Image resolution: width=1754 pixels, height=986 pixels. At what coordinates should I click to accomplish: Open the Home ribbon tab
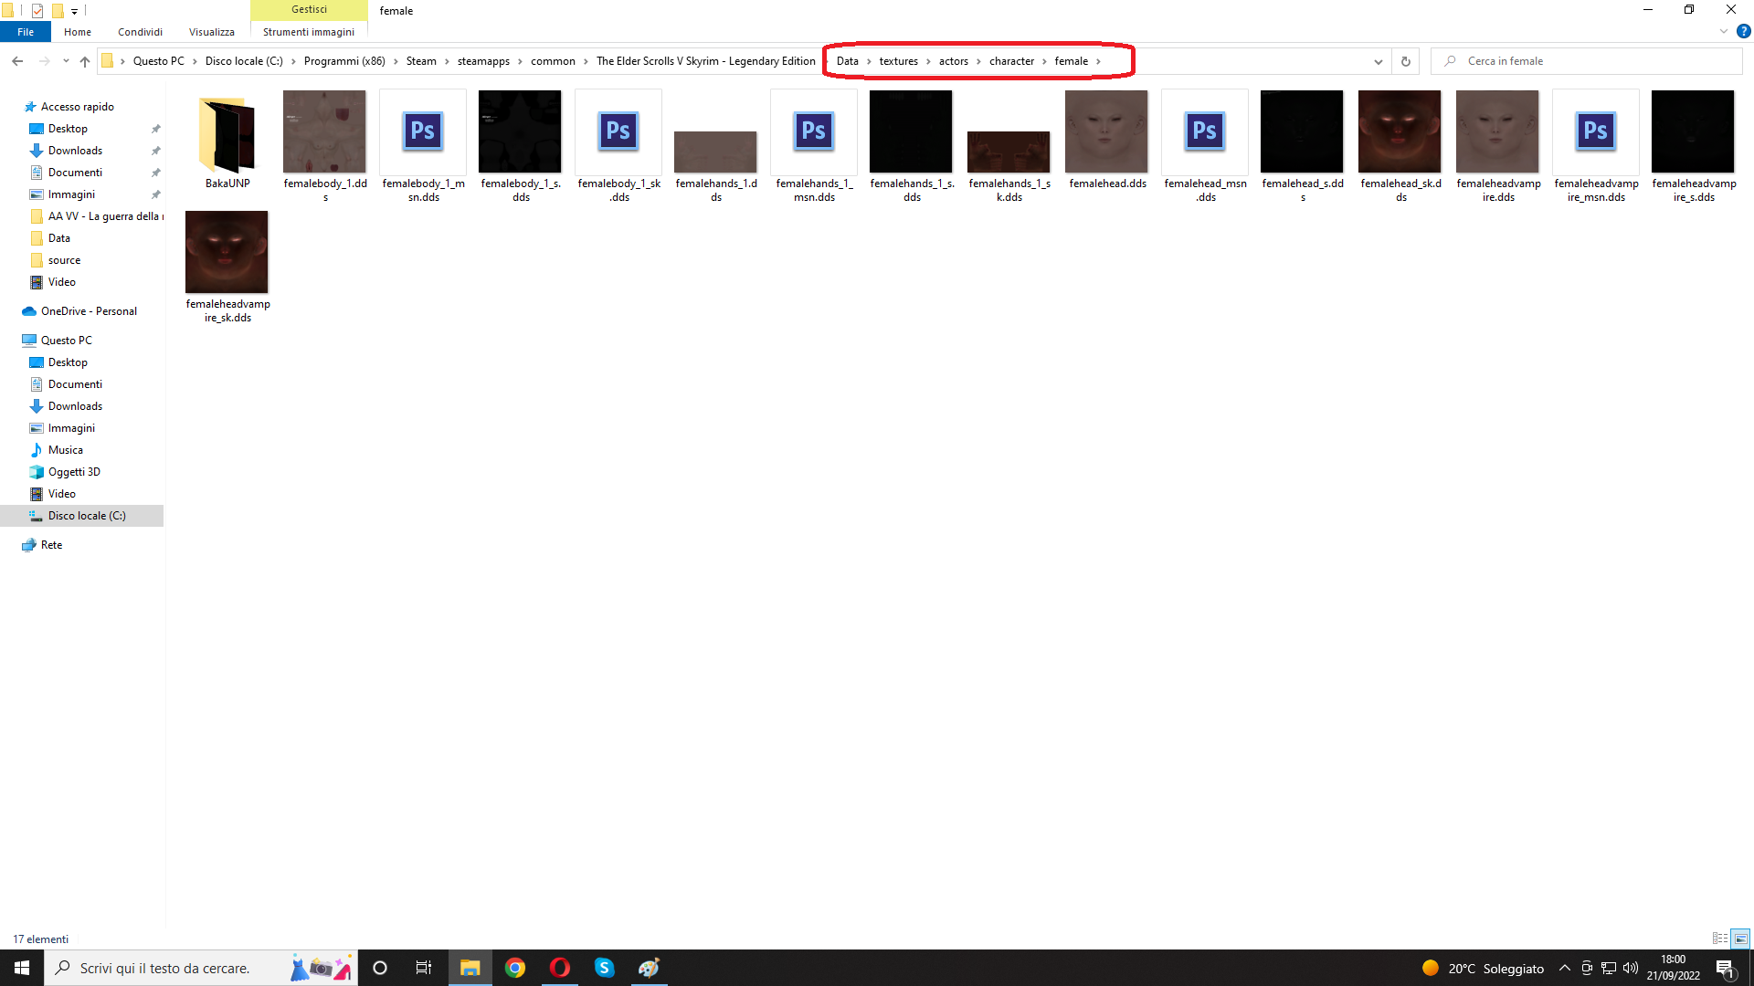tap(78, 32)
